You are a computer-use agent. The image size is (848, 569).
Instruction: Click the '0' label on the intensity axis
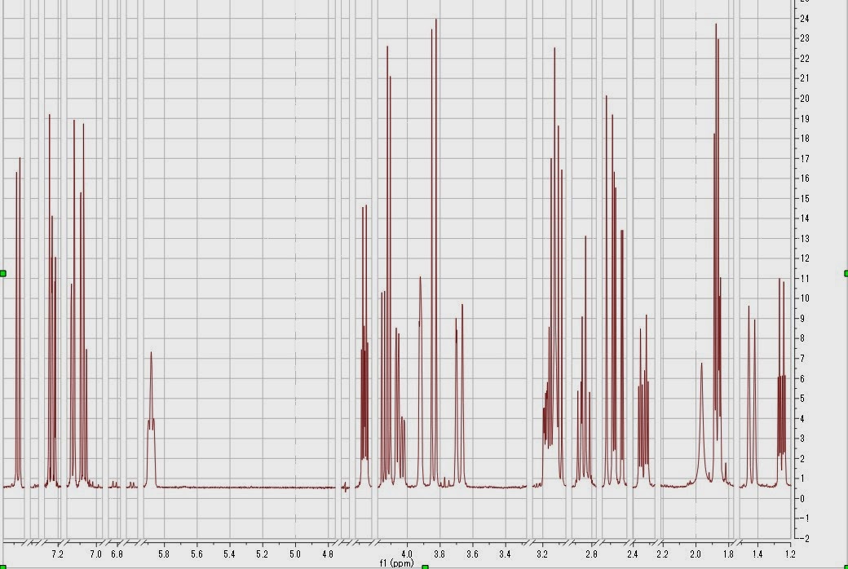tap(802, 499)
